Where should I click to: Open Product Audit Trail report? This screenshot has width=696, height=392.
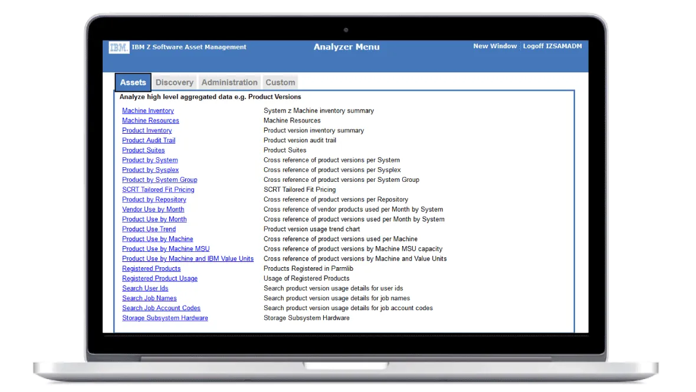coord(149,141)
